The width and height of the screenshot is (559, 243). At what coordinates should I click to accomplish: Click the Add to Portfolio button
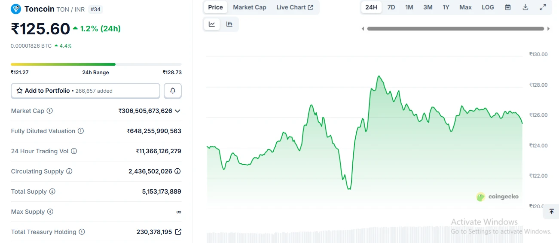pos(86,91)
